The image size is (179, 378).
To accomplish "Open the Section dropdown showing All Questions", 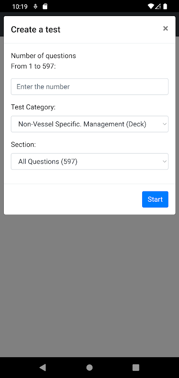I will (x=90, y=161).
